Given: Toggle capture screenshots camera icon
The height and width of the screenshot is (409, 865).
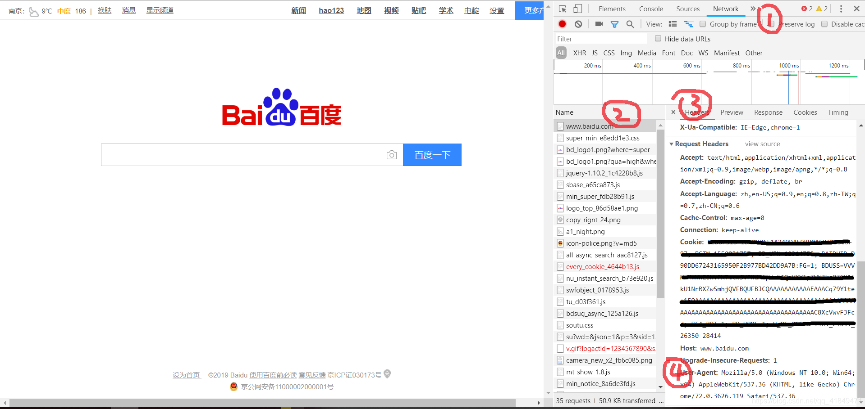Looking at the screenshot, I should tap(599, 24).
